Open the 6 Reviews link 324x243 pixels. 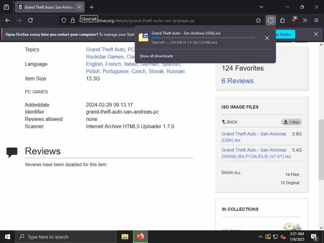pos(237,81)
